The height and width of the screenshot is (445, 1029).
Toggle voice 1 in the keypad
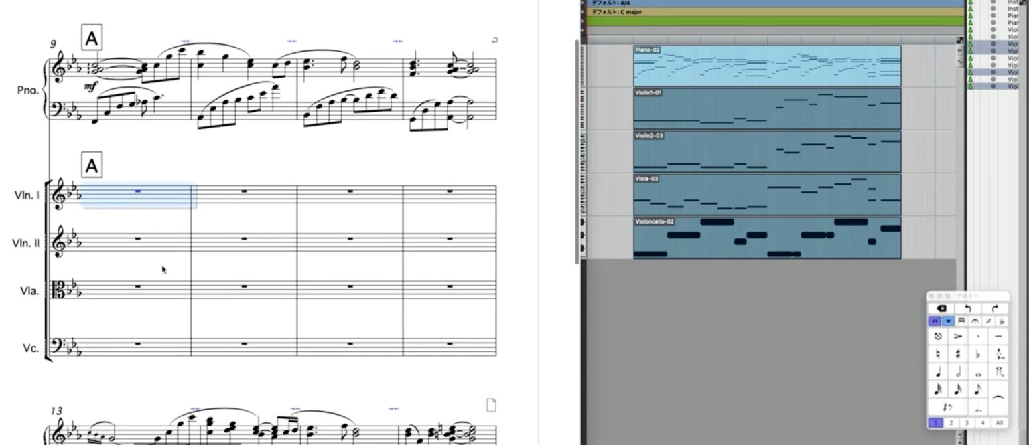coord(935,423)
